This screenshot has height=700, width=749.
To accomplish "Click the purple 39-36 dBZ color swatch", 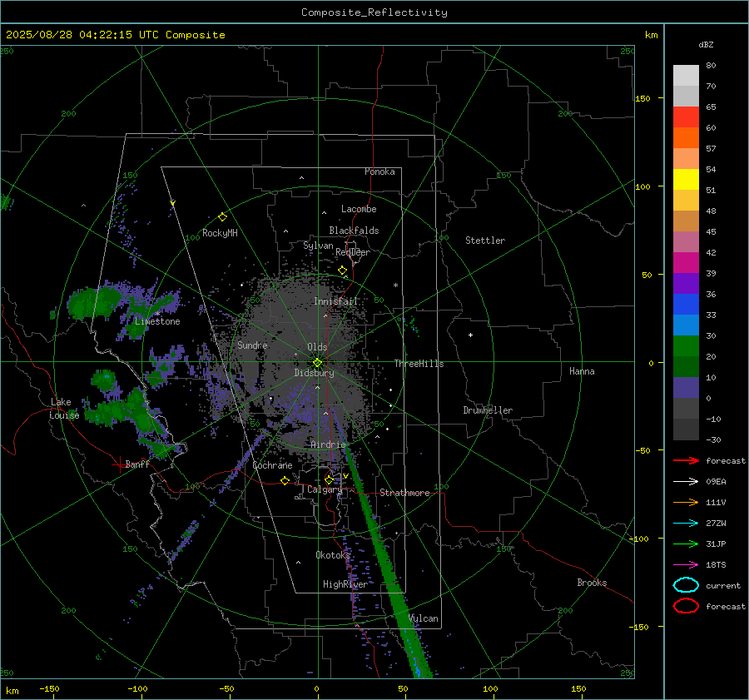I will click(x=686, y=283).
